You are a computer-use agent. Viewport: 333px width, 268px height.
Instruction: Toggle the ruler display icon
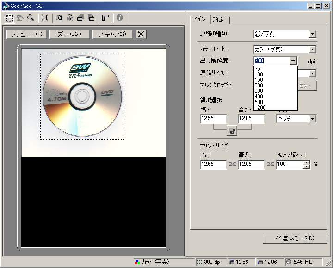[x=105, y=18]
